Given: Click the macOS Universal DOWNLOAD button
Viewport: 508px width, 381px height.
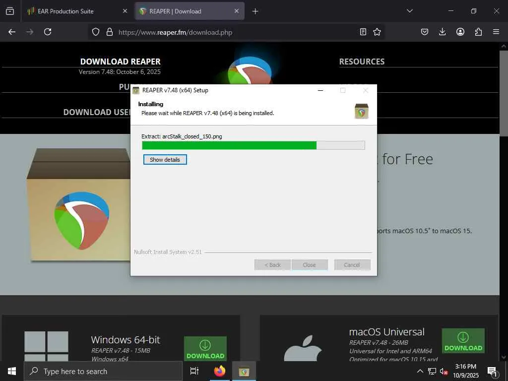Looking at the screenshot, I should [463, 341].
